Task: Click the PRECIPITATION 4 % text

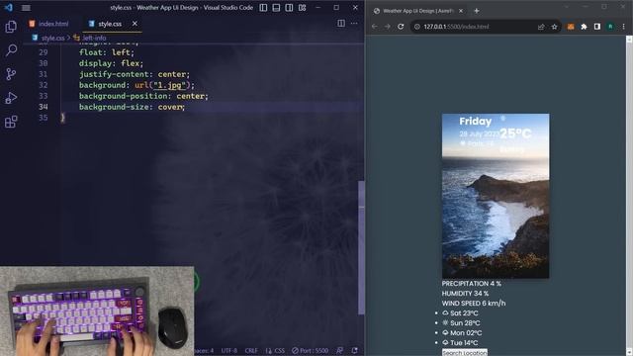Action: click(472, 284)
